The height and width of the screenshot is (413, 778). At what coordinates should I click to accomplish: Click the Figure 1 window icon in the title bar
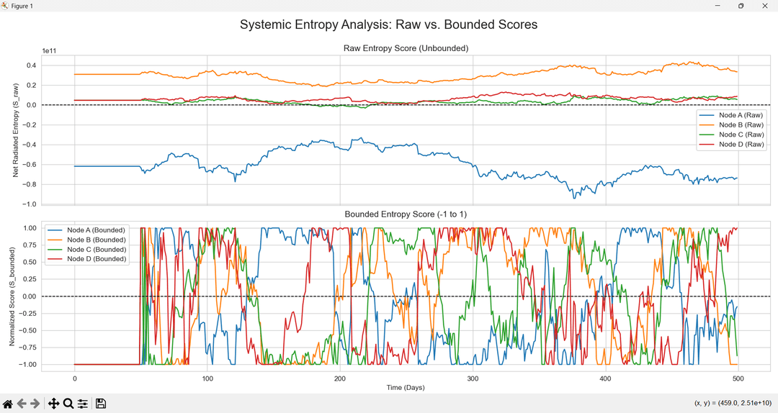pyautogui.click(x=6, y=6)
